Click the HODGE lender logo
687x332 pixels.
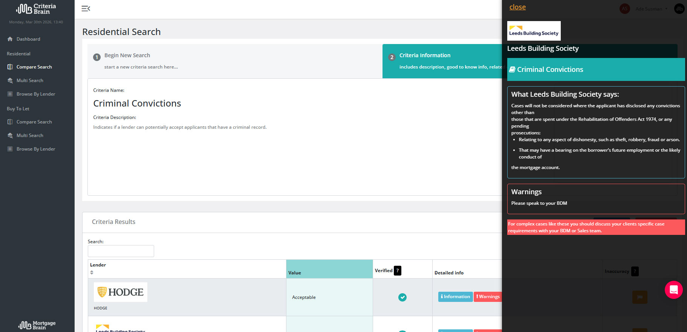121,292
